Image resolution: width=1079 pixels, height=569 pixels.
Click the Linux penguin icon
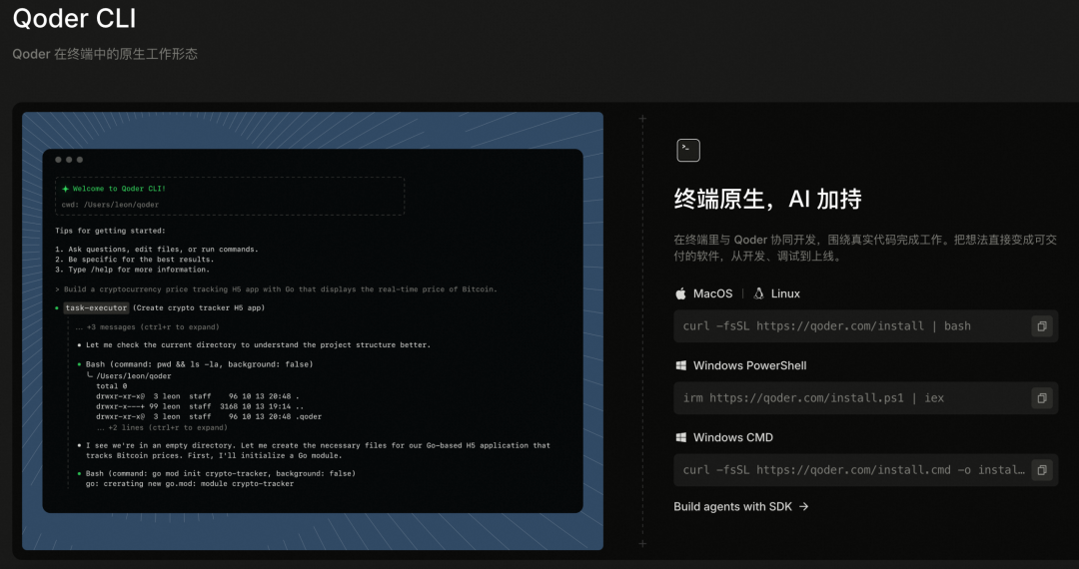pos(758,293)
